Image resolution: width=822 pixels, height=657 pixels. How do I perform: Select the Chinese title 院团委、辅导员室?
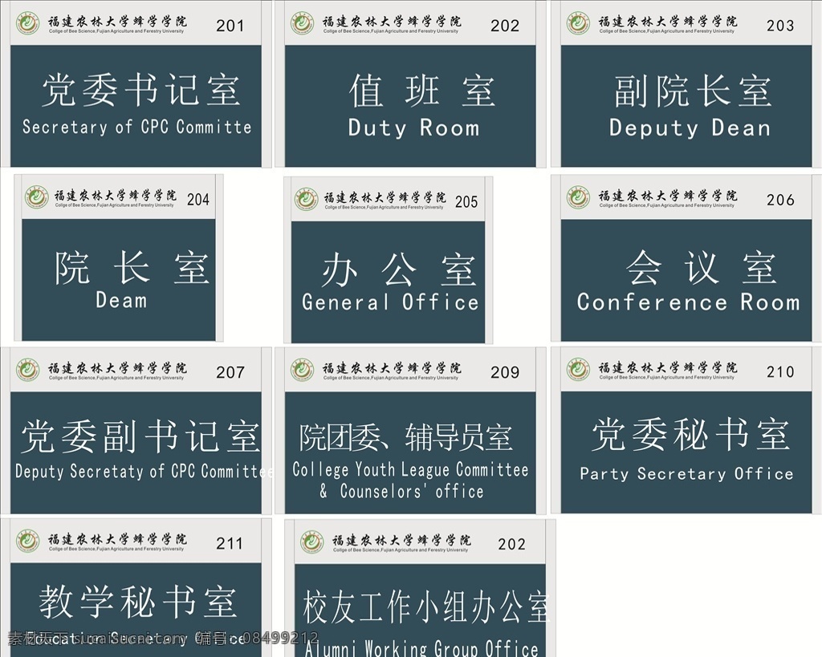[405, 437]
